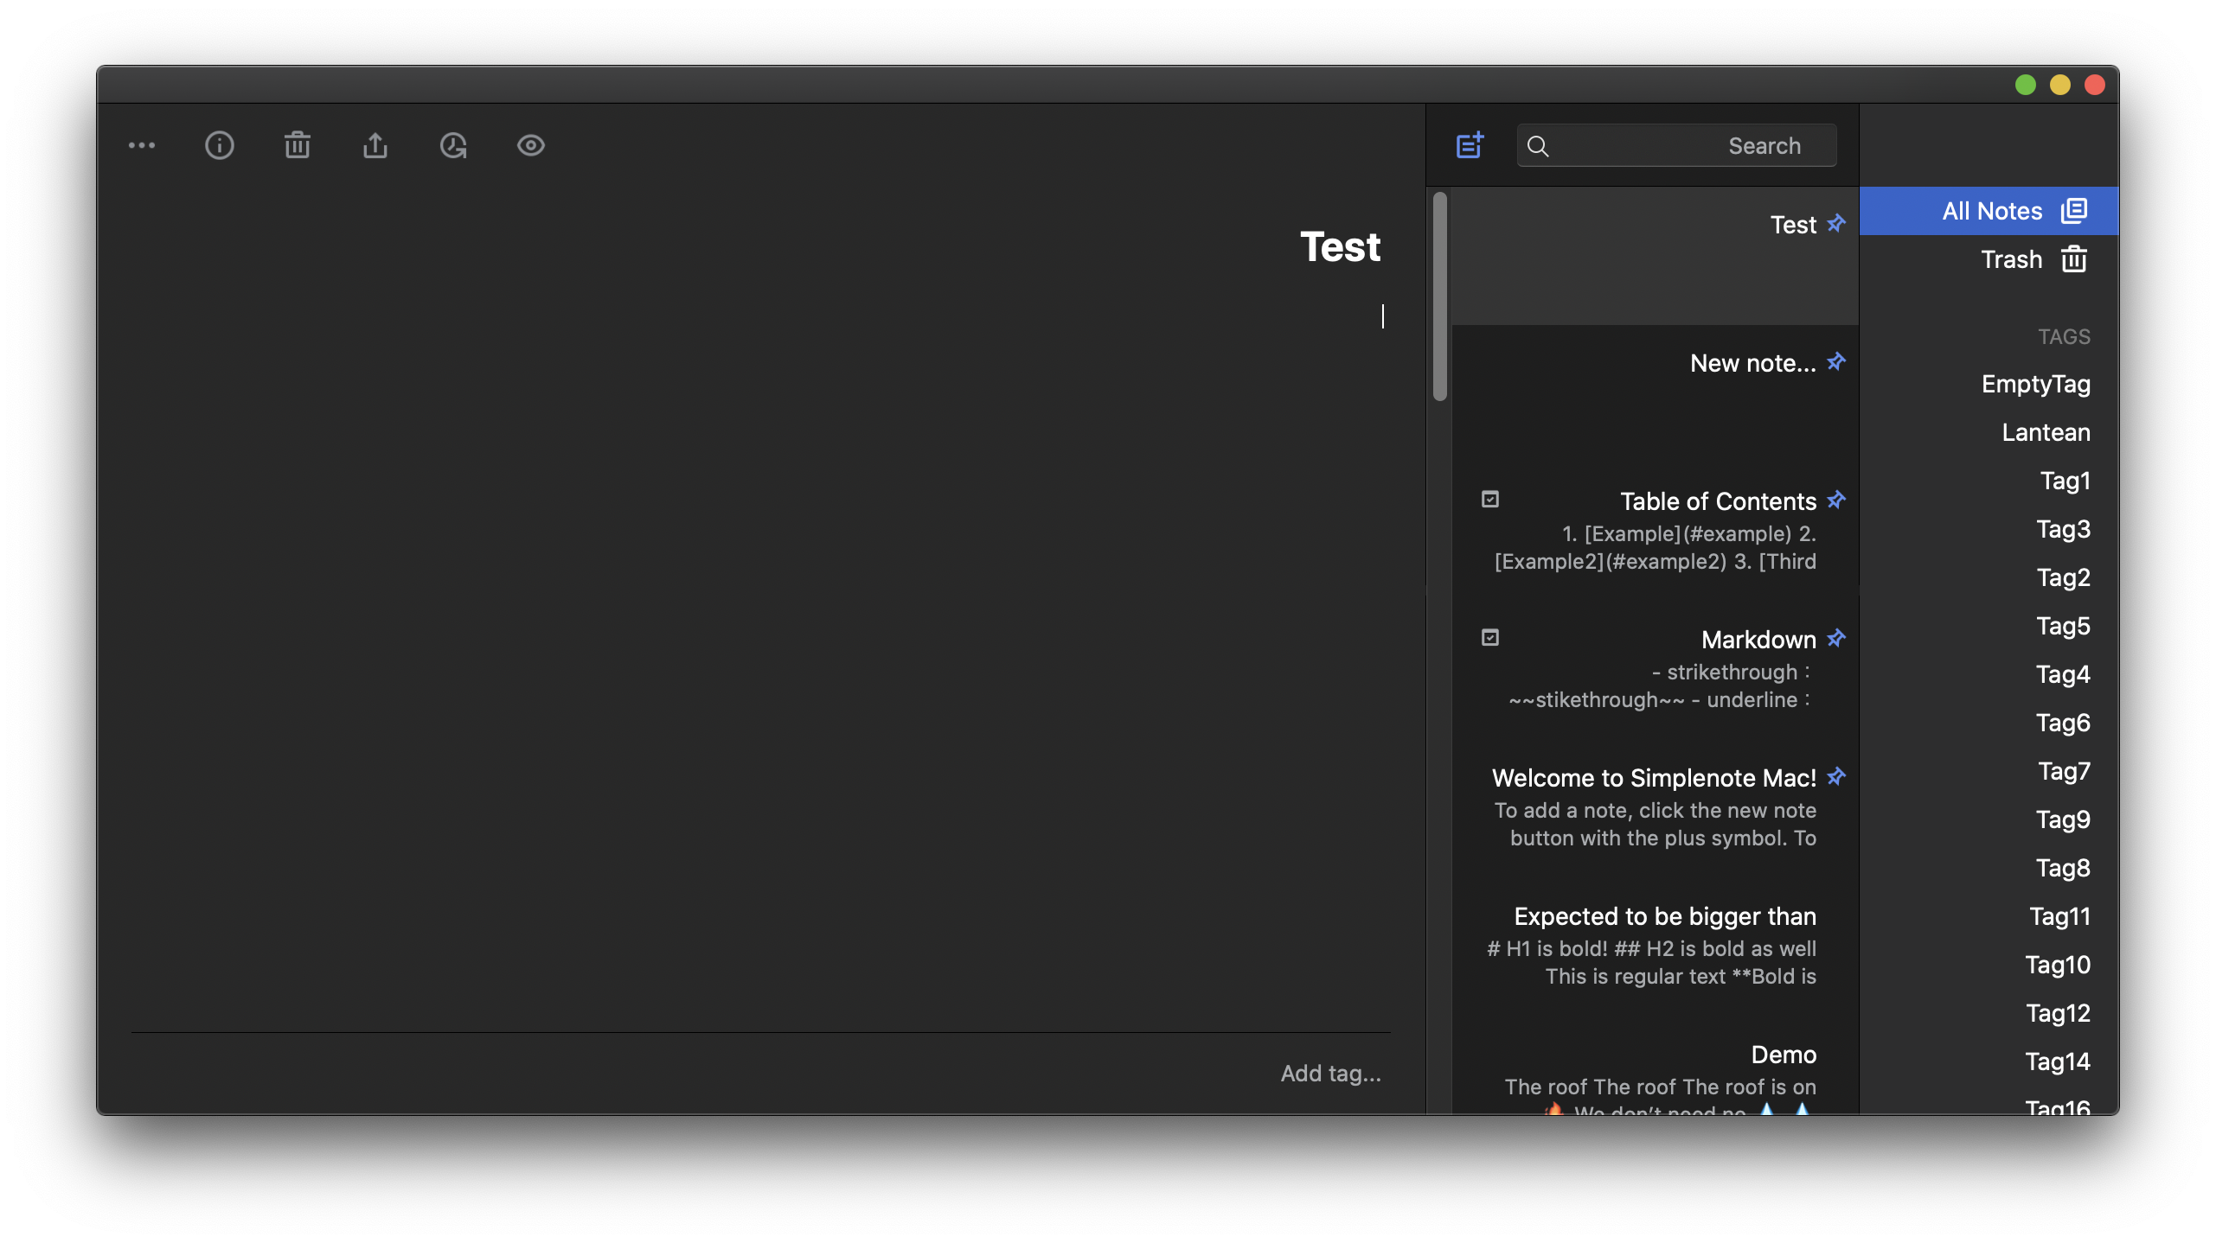Screen dimensions: 2216x1243
Task: Open the note version history
Action: tap(453, 145)
